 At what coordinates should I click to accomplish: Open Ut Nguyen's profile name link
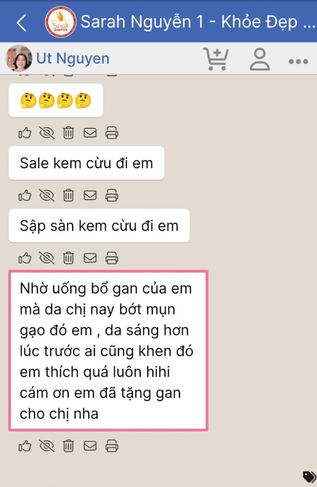coord(73,58)
